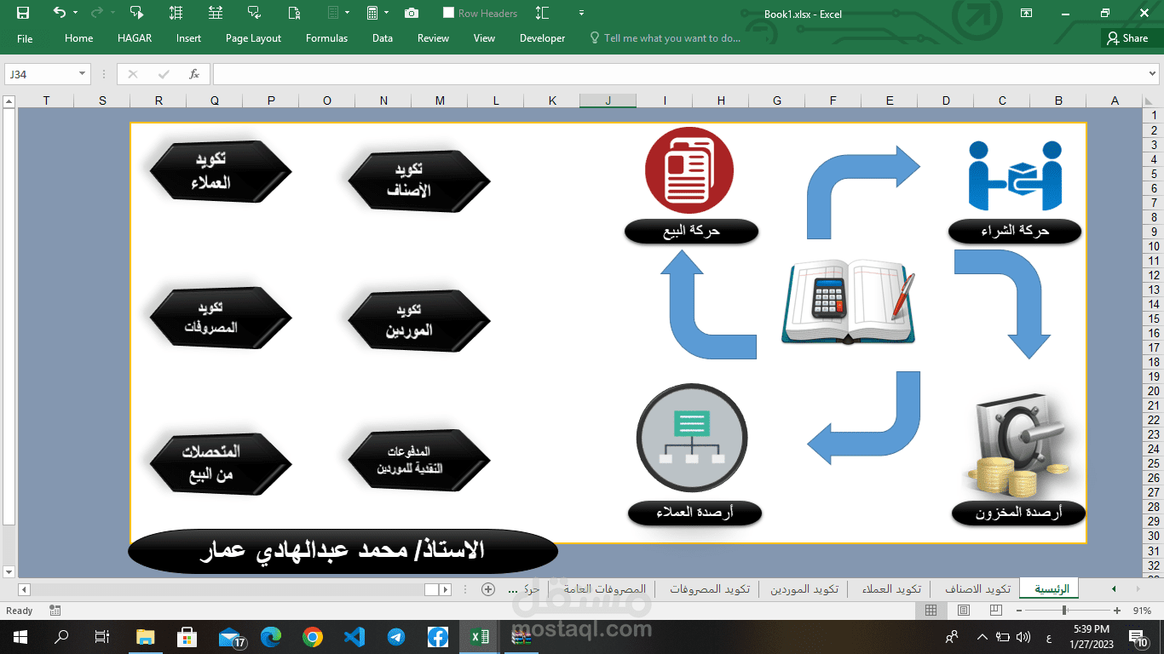The height and width of the screenshot is (654, 1164).
Task: Click the text-height cursor icon in quick access
Action: pos(542,13)
